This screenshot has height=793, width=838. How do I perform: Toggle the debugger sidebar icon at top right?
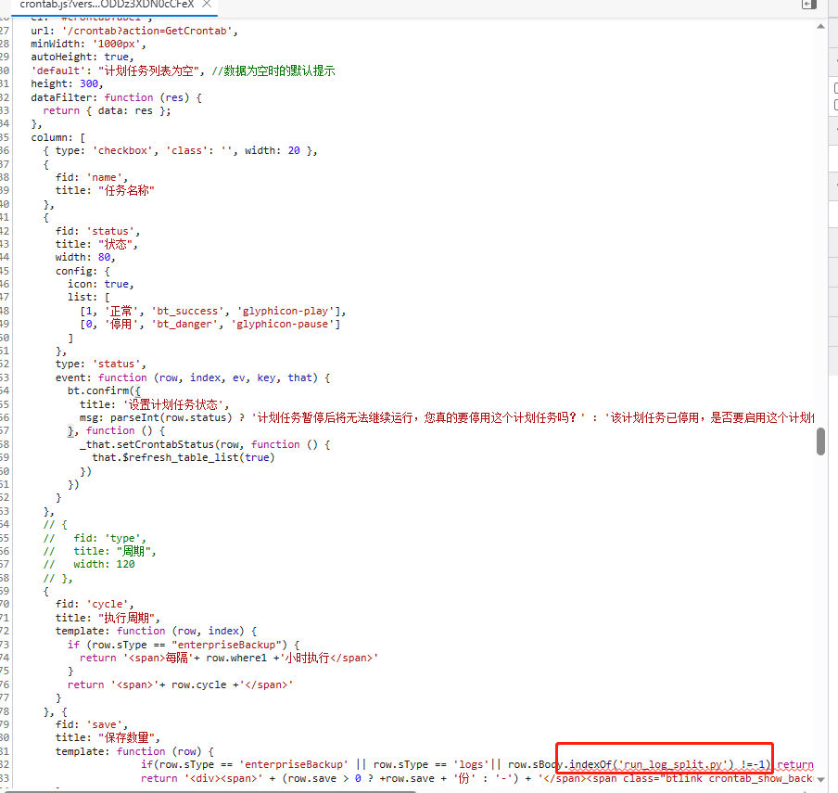pos(808,5)
